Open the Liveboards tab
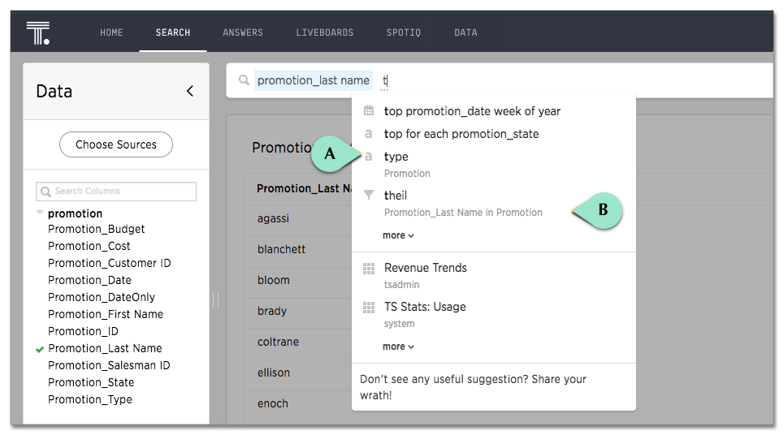The width and height of the screenshot is (784, 435). (x=324, y=32)
